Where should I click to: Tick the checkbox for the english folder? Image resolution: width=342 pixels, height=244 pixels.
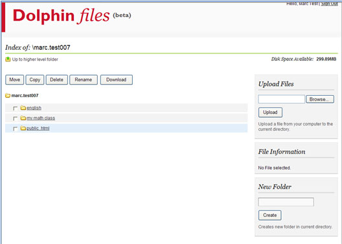15,108
